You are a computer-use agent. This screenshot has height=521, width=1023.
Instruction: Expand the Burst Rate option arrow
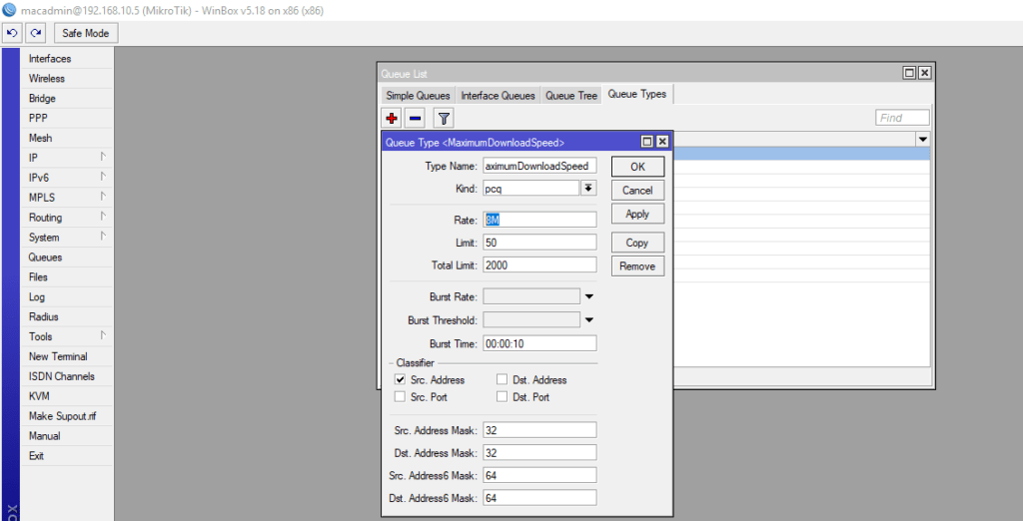tap(588, 296)
